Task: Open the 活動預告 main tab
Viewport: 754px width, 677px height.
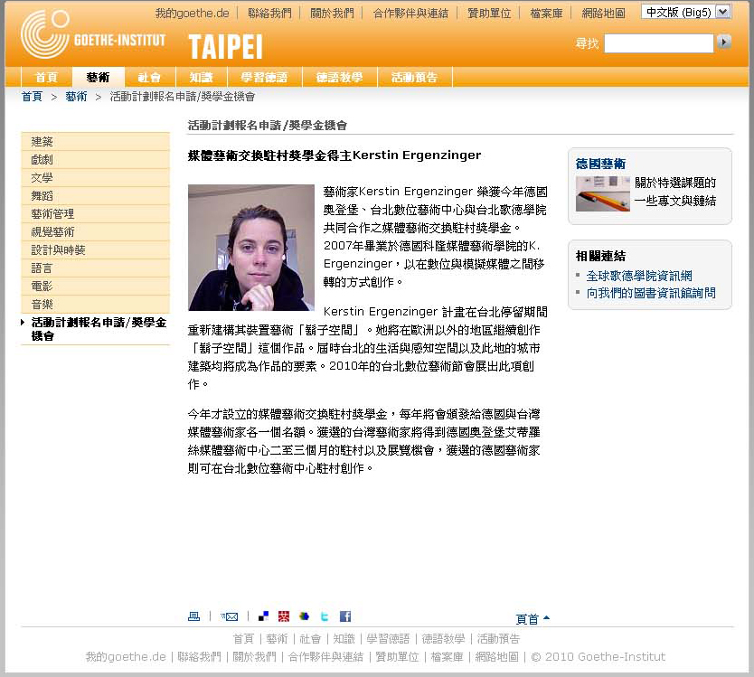Action: (x=414, y=78)
